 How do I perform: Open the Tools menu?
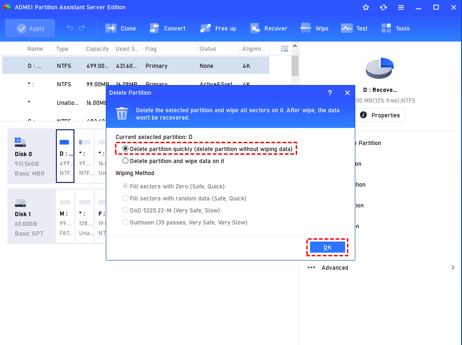click(395, 28)
